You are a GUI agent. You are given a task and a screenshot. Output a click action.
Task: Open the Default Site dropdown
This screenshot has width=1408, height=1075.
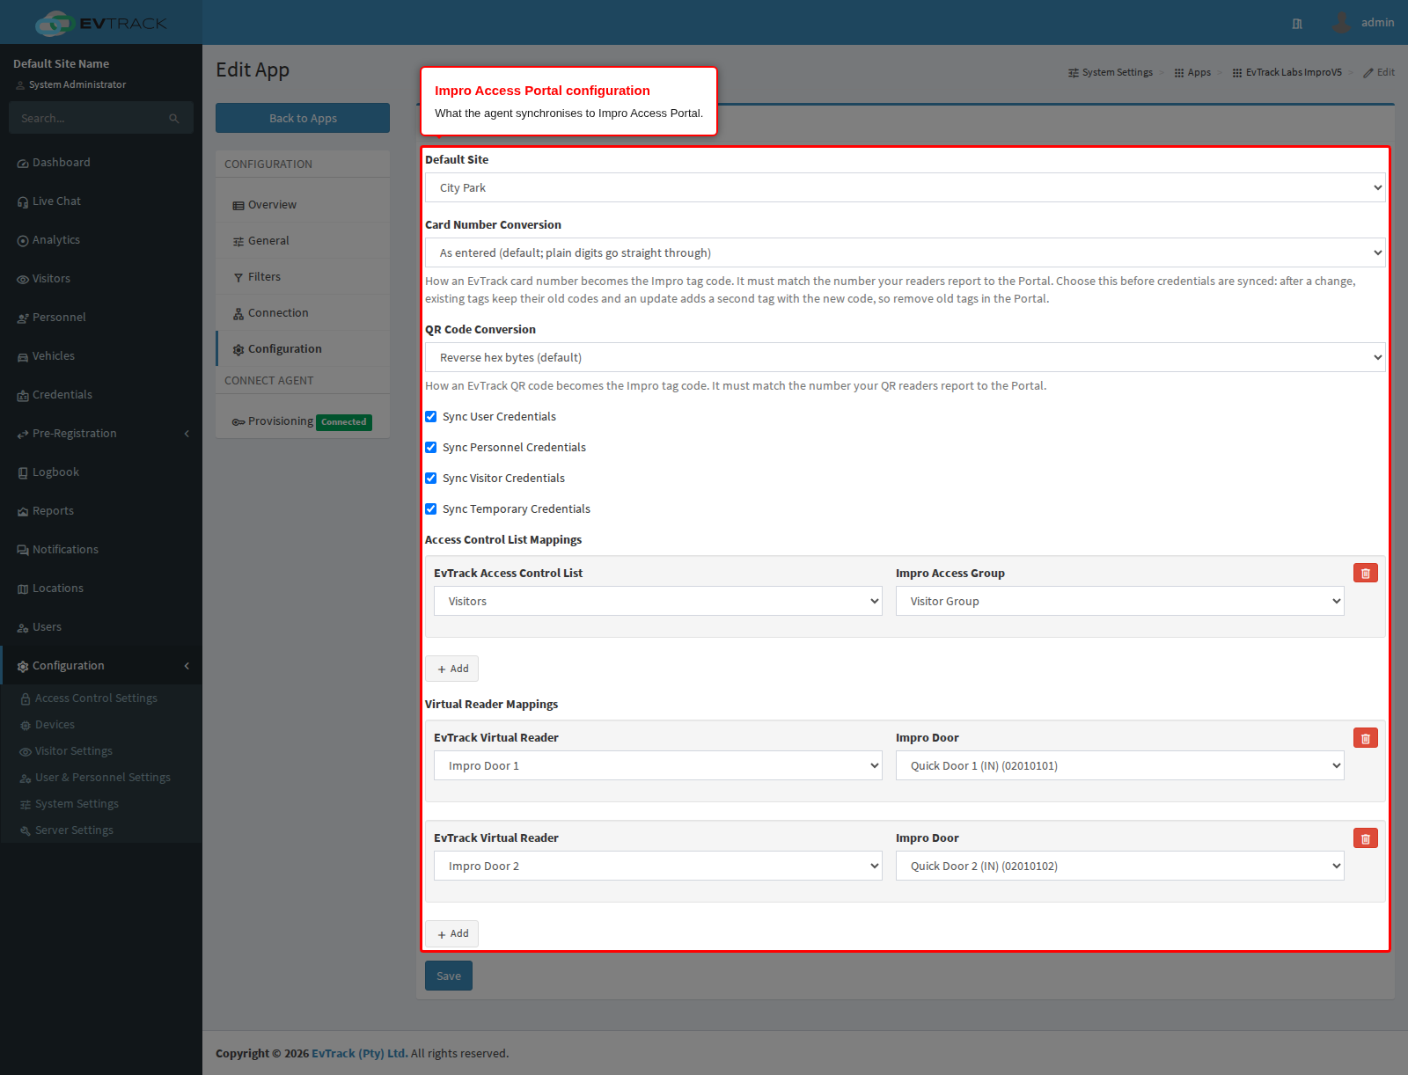click(906, 187)
